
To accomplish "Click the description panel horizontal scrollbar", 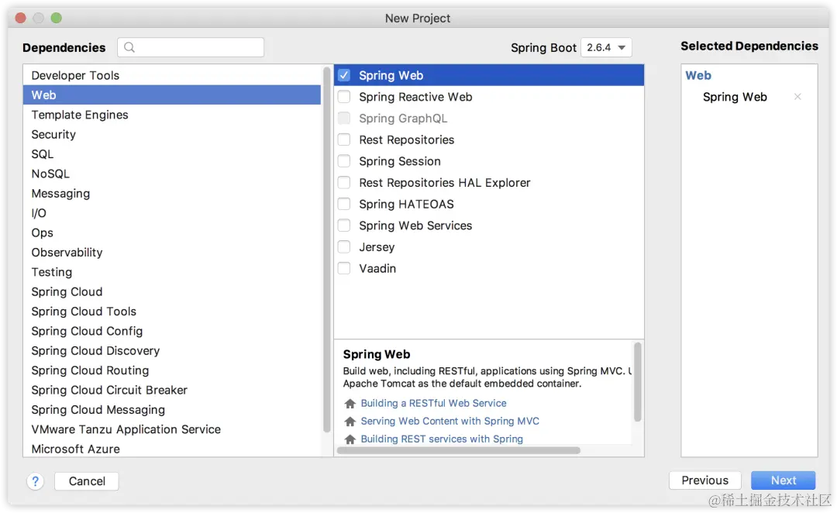I will pos(459,450).
